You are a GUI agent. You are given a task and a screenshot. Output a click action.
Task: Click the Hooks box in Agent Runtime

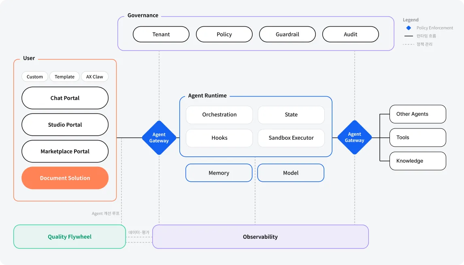(219, 138)
